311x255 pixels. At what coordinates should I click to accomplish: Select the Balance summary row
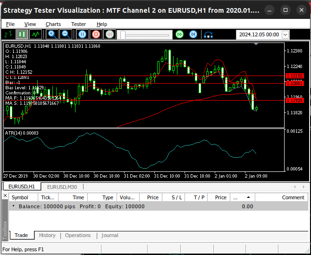tap(159, 206)
